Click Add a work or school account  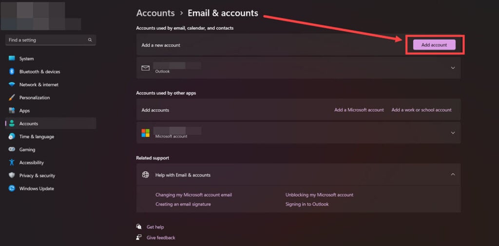(x=422, y=110)
